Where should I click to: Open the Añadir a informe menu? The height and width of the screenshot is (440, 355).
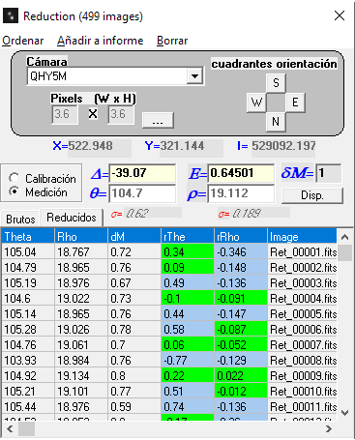[101, 41]
